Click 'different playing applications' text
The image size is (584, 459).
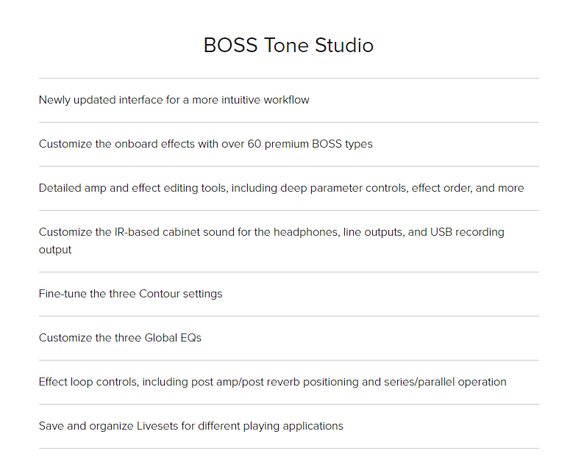(x=271, y=426)
